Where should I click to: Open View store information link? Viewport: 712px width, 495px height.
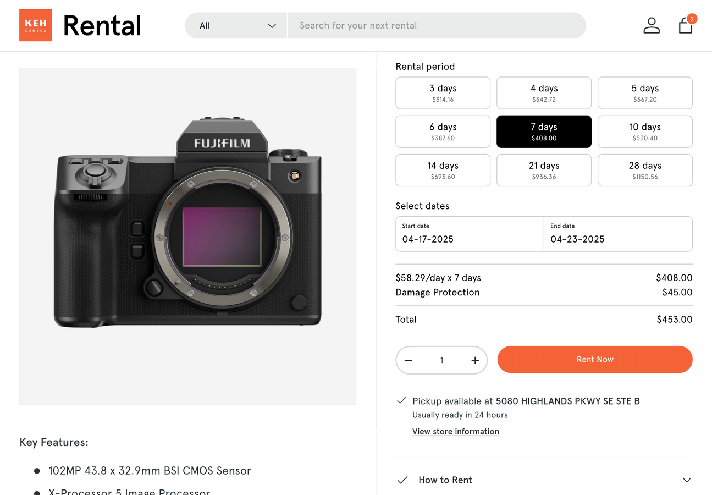tap(455, 432)
